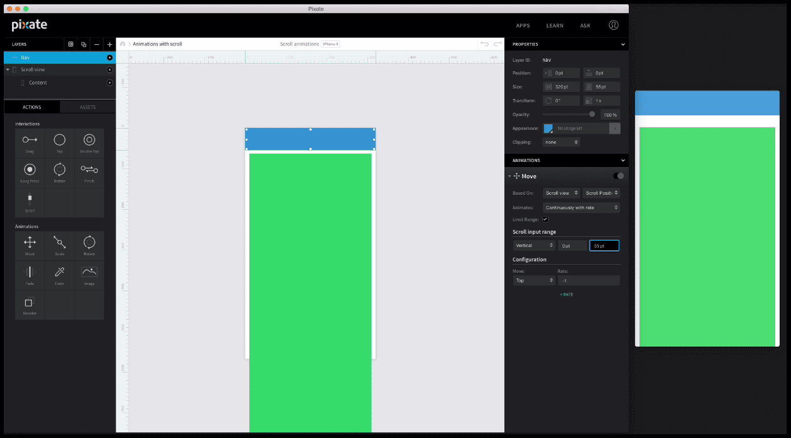Open the APPS menu
Image resolution: width=791 pixels, height=438 pixels.
point(523,26)
